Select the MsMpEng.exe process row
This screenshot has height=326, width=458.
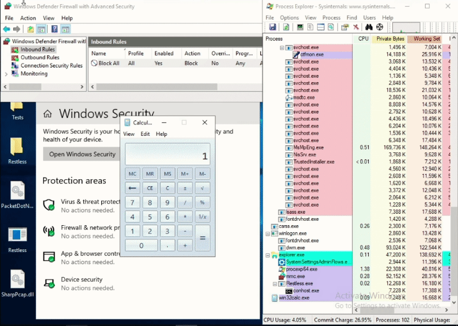click(x=357, y=147)
